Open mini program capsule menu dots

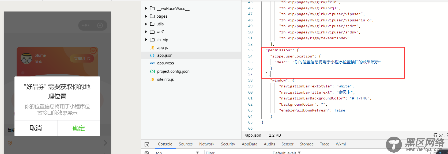86,25
